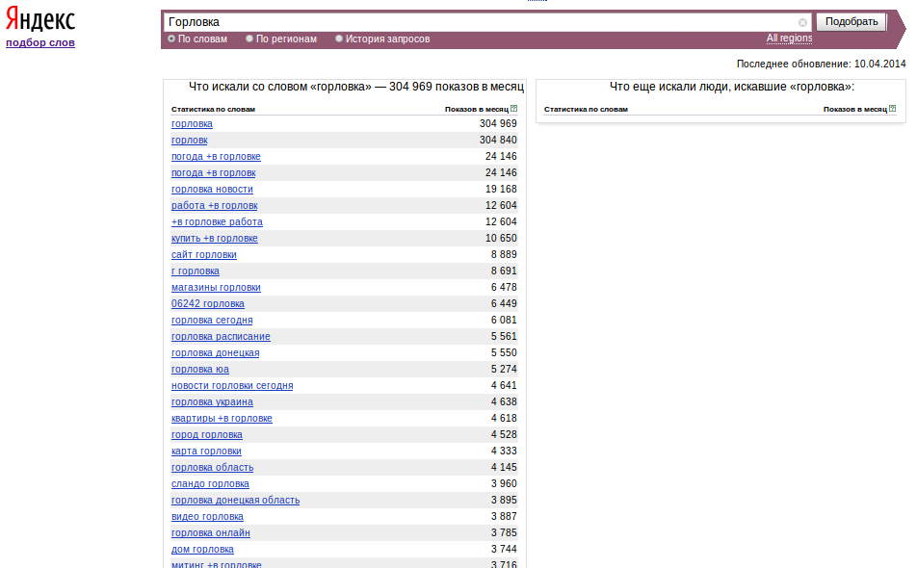Select the 'История запросов' radio option
The image size is (917, 568).
coord(339,39)
